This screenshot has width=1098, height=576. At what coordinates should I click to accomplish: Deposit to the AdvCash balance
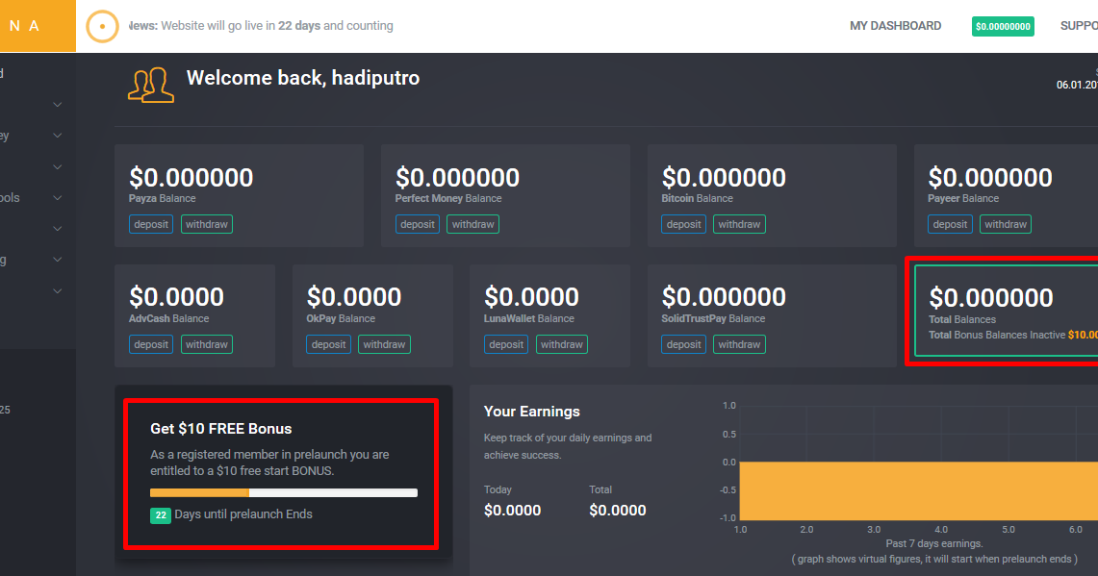tap(151, 344)
